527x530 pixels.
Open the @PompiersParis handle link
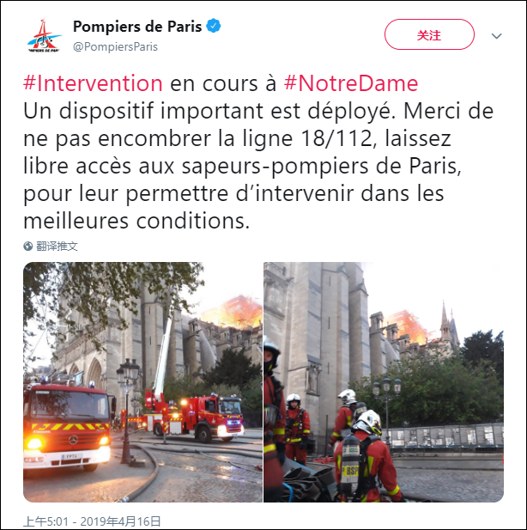(x=115, y=46)
